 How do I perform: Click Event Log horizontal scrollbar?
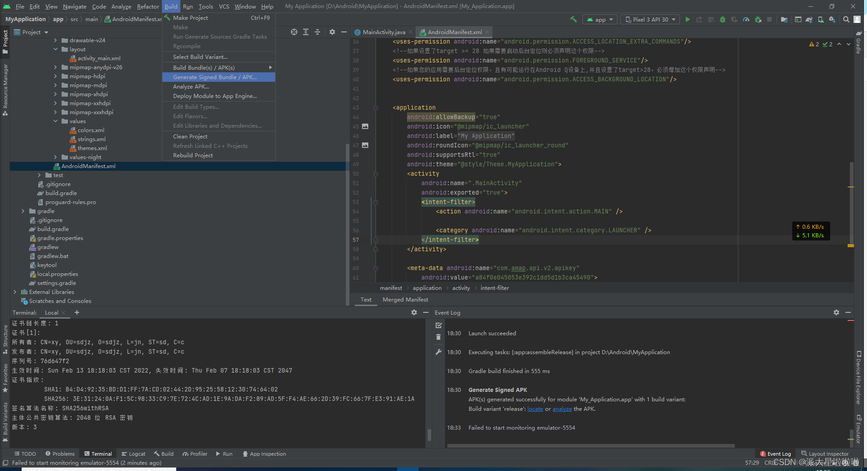(591, 446)
